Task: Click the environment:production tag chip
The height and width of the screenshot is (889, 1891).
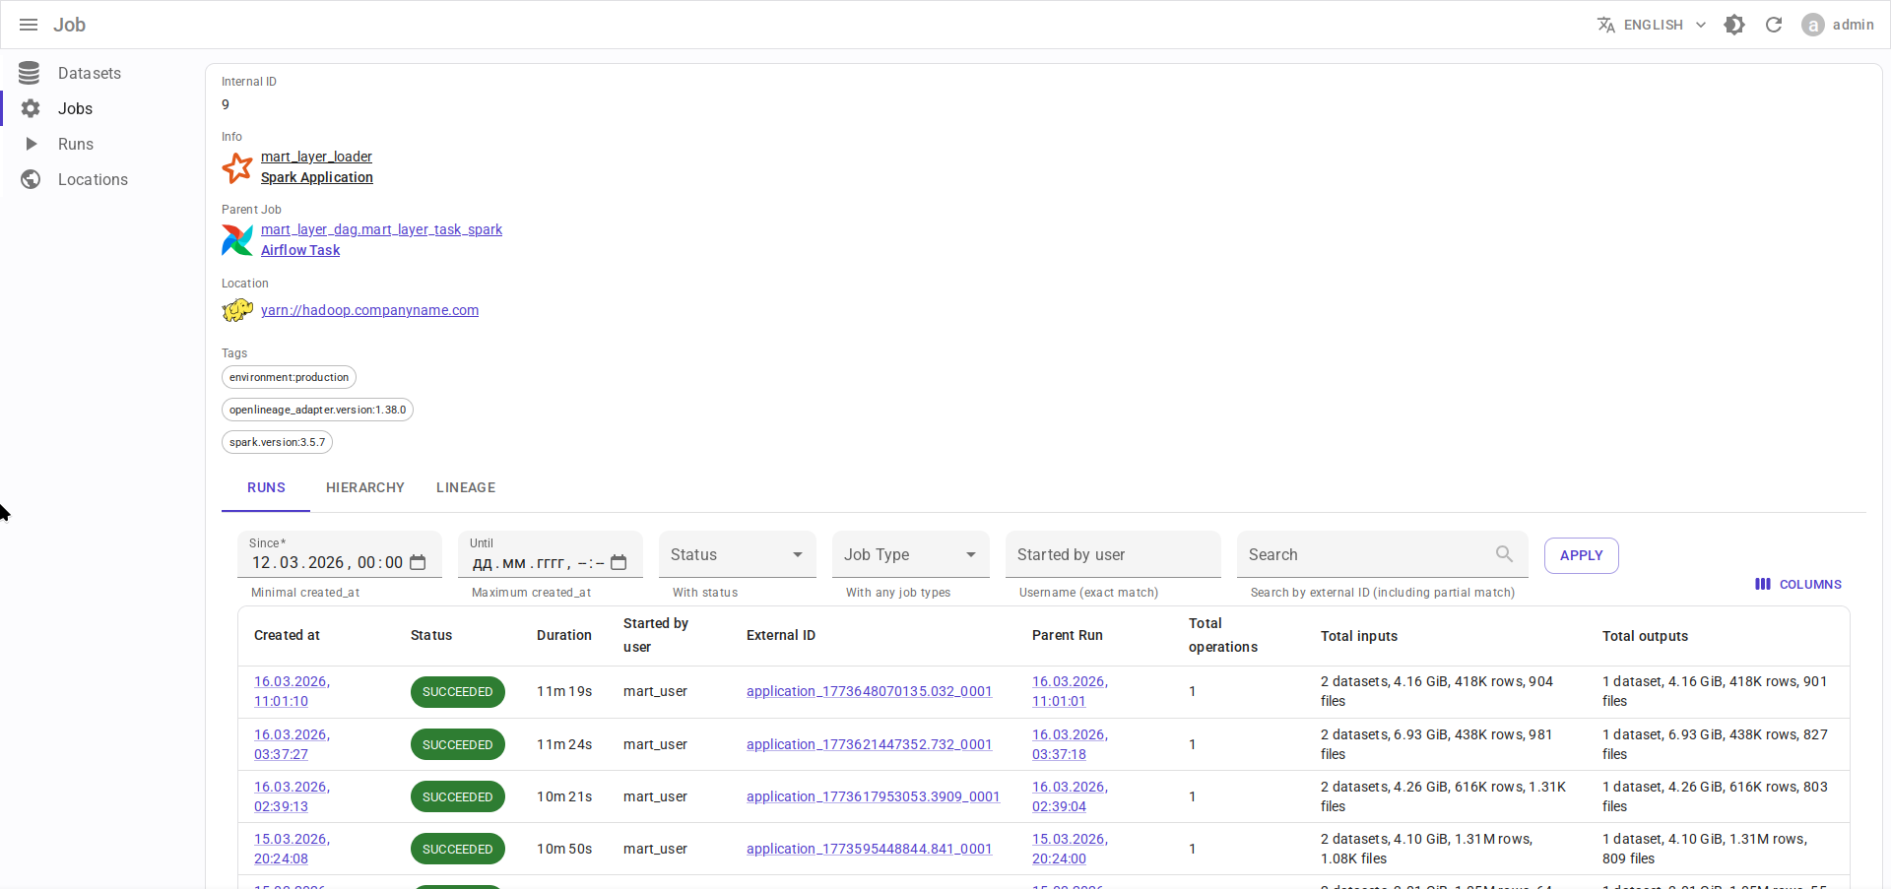Action: (x=289, y=377)
